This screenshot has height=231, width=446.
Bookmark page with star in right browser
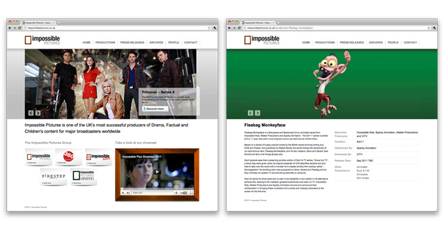[x=429, y=28]
